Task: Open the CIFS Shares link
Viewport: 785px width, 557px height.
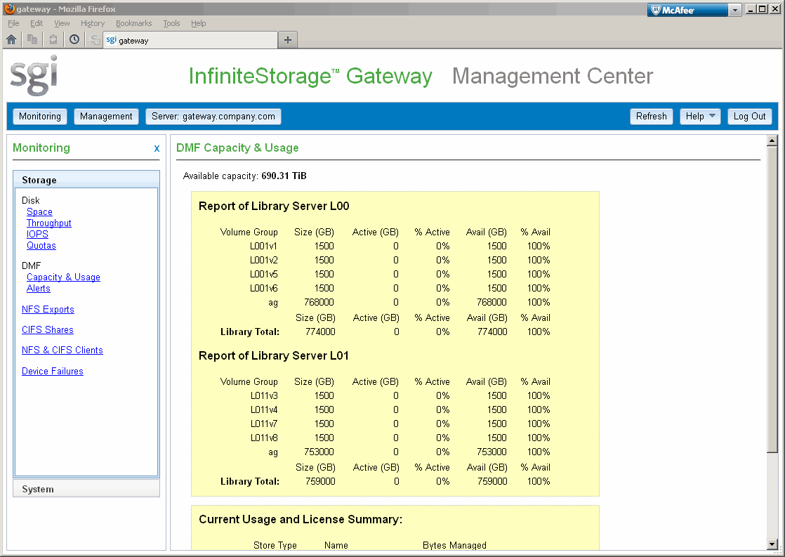Action: coord(48,329)
